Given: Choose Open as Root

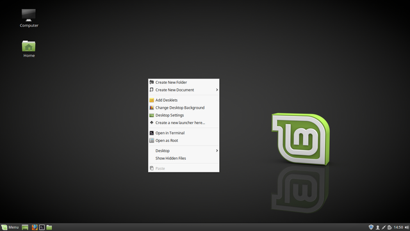Looking at the screenshot, I should click(x=184, y=141).
